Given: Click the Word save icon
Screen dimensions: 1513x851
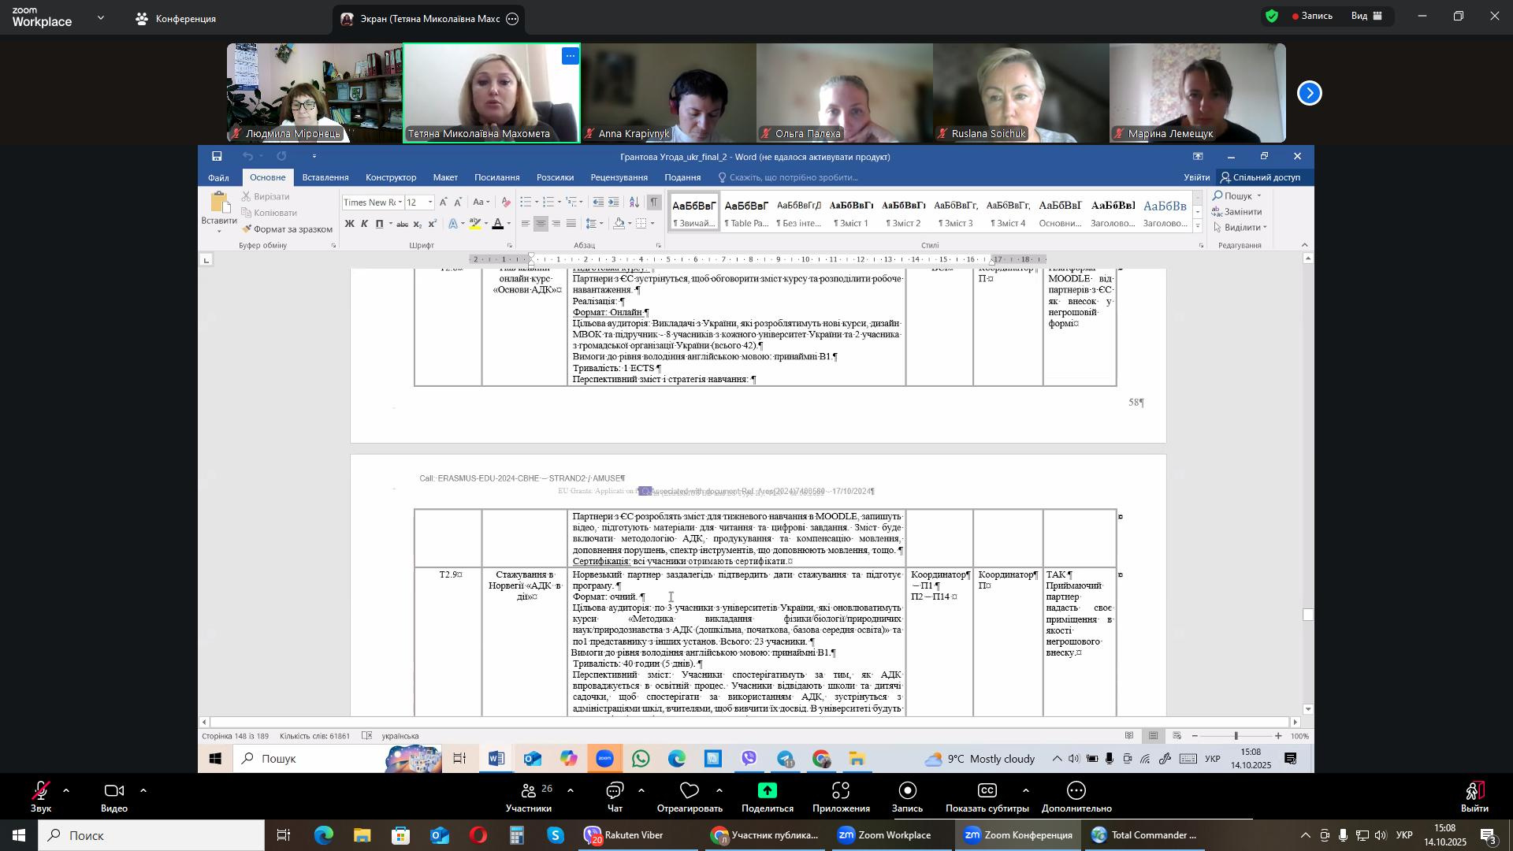Looking at the screenshot, I should [x=217, y=157].
